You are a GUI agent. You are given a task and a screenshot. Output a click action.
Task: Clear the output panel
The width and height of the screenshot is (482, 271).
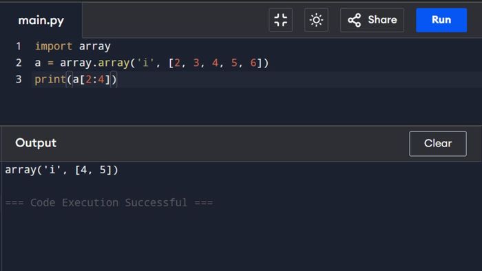pyautogui.click(x=438, y=144)
